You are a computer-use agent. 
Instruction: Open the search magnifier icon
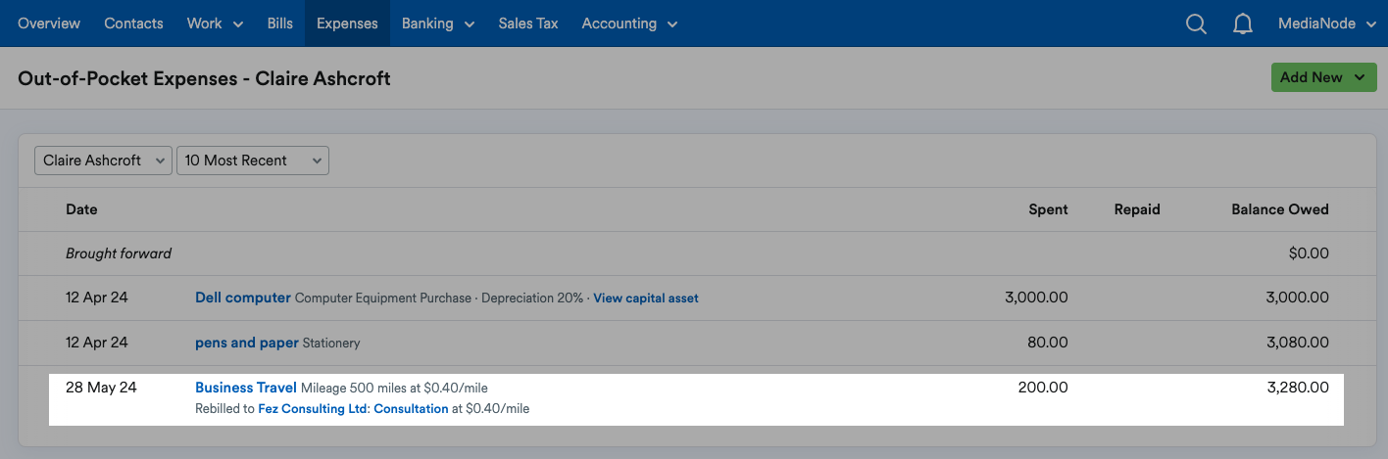[1196, 23]
